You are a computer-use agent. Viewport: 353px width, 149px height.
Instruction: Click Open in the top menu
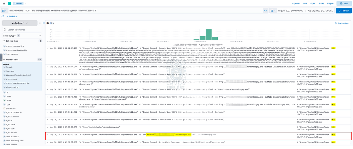click(x=313, y=4)
